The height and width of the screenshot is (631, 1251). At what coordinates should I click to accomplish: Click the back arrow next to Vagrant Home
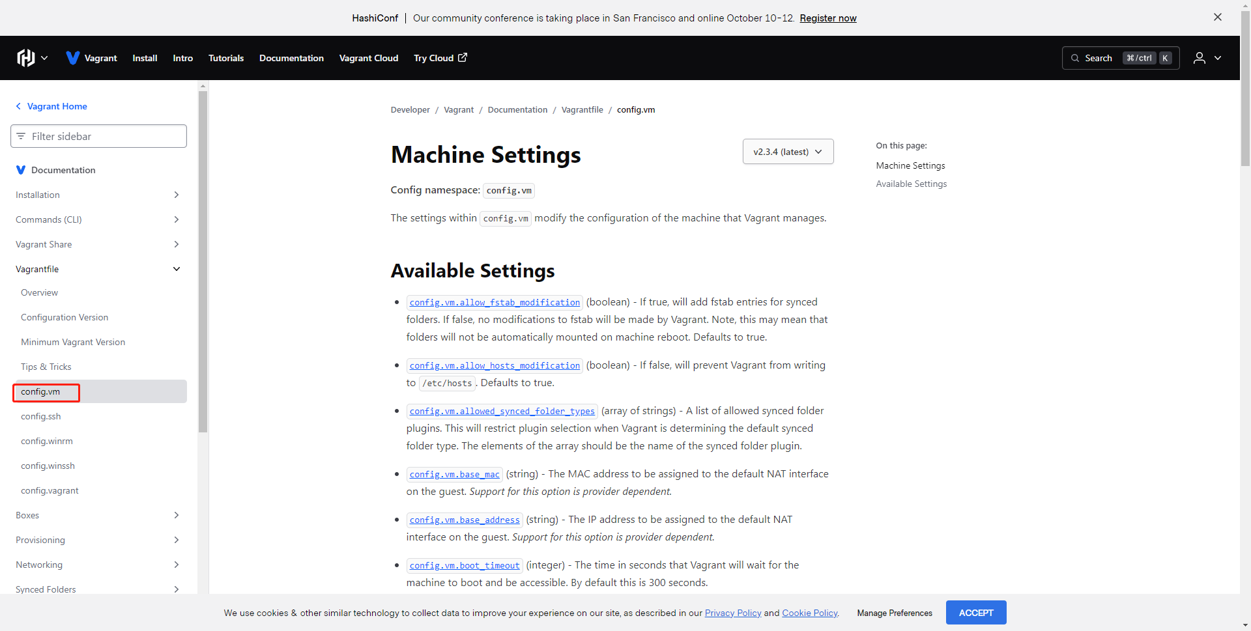point(18,106)
